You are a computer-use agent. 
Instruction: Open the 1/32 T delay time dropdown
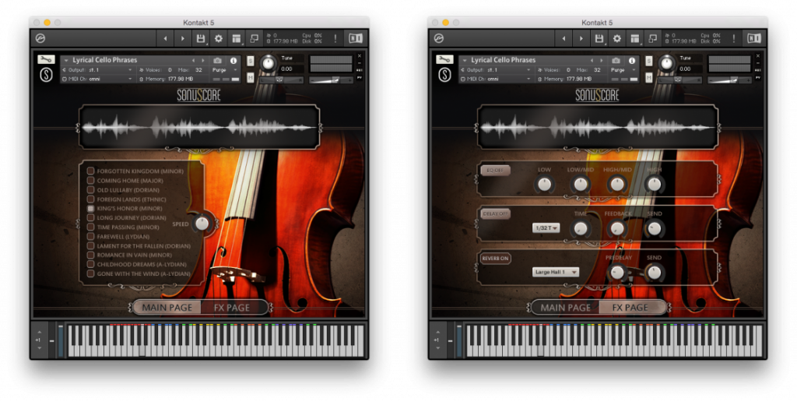pos(546,228)
